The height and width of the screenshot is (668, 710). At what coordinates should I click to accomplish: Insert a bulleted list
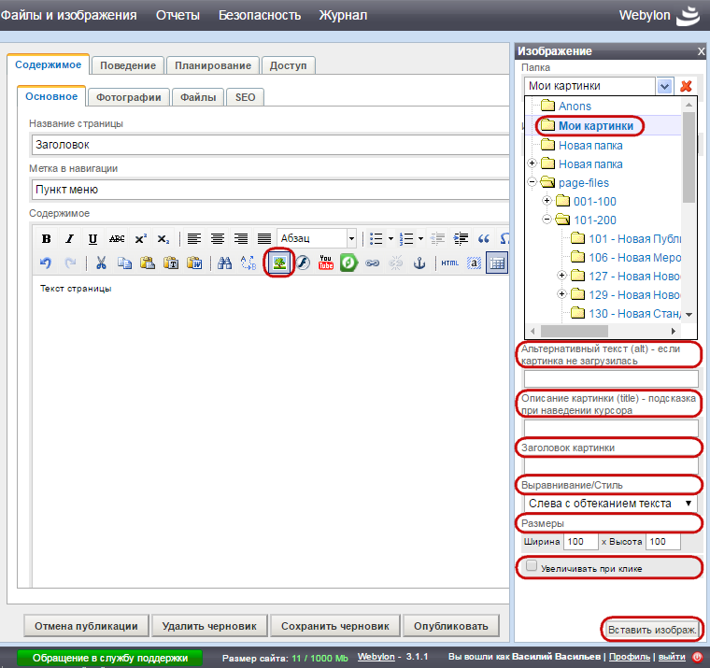click(376, 238)
